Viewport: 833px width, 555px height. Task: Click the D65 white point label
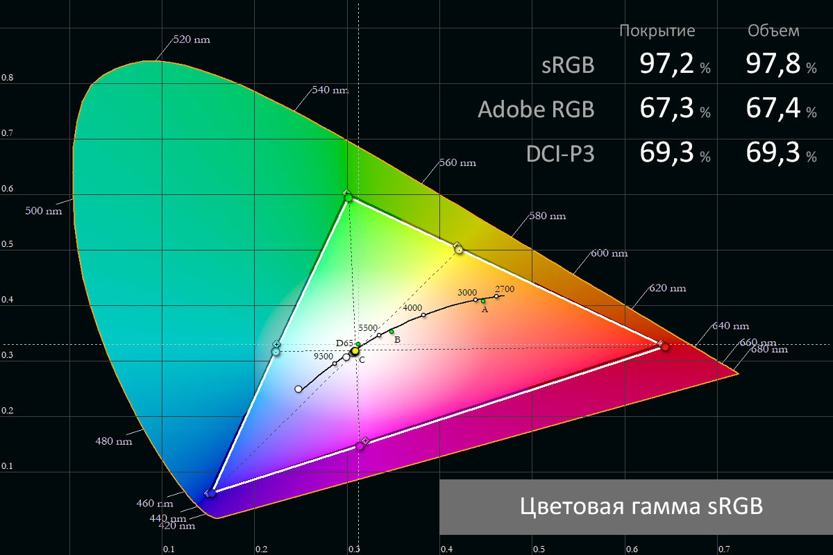(345, 343)
